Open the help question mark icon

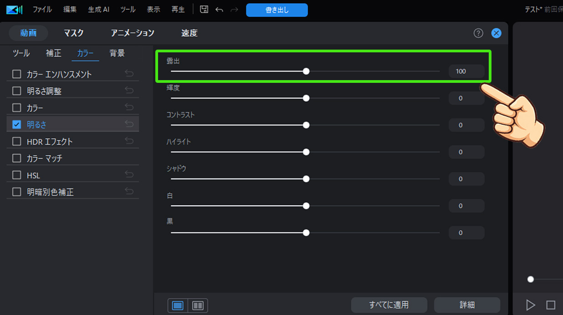pyautogui.click(x=478, y=33)
